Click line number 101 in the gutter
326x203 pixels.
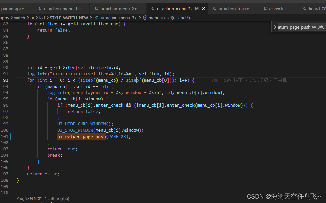[4, 137]
